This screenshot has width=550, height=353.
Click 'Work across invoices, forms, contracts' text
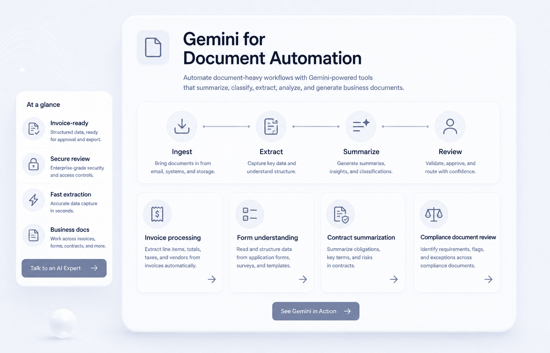(78, 242)
